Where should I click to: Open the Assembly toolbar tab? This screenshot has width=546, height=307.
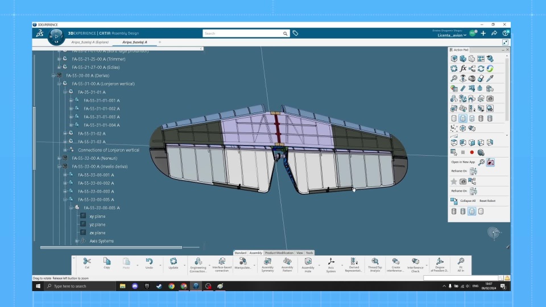pyautogui.click(x=255, y=253)
